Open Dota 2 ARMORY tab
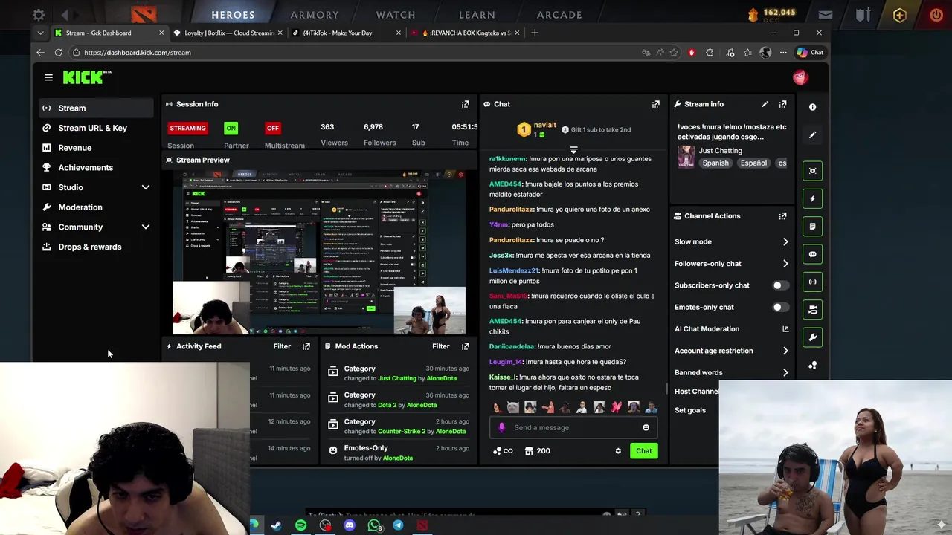This screenshot has width=952, height=535. point(314,15)
